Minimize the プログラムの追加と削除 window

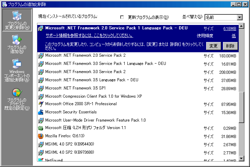coord(234,4)
